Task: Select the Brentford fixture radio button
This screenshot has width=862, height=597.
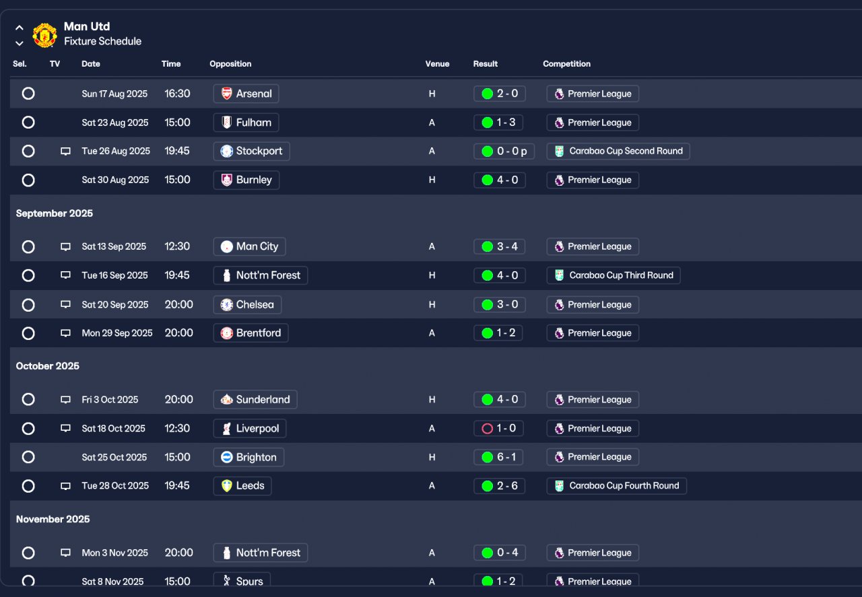Action: [x=28, y=333]
